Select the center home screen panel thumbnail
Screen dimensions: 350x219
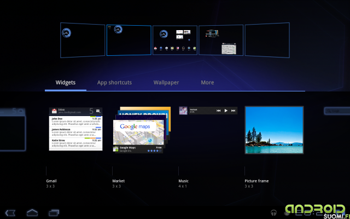tap(175, 40)
